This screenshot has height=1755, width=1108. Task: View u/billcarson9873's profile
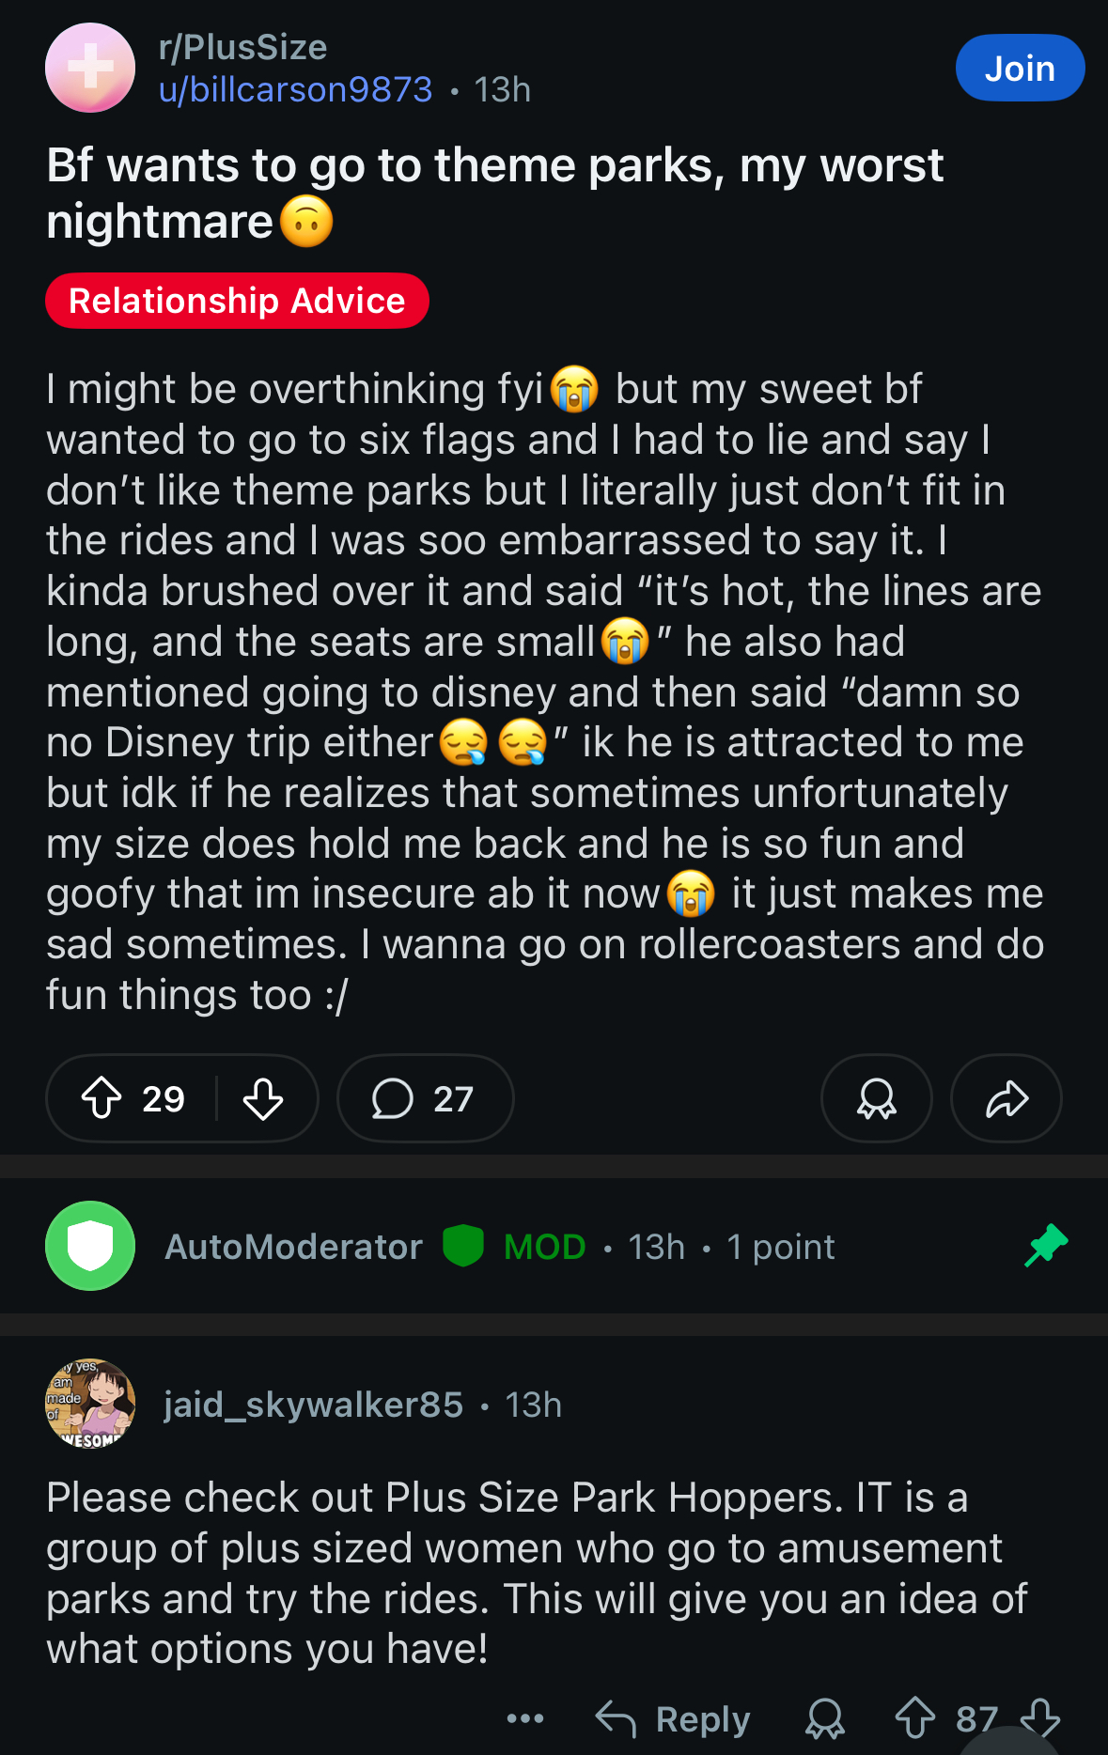[295, 90]
